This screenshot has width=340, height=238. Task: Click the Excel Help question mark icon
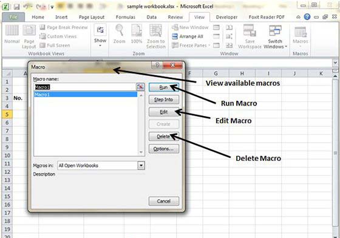307,16
